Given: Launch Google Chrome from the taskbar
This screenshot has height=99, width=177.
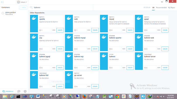Looking at the screenshot, I should [x=117, y=96].
